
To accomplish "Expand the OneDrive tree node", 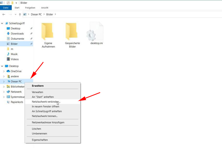I will [x=4, y=71].
